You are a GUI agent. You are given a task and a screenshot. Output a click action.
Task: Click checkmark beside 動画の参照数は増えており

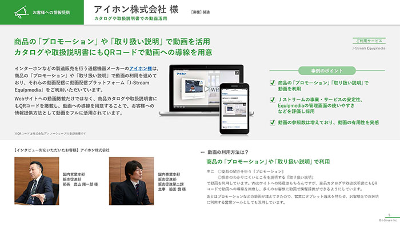273,122
